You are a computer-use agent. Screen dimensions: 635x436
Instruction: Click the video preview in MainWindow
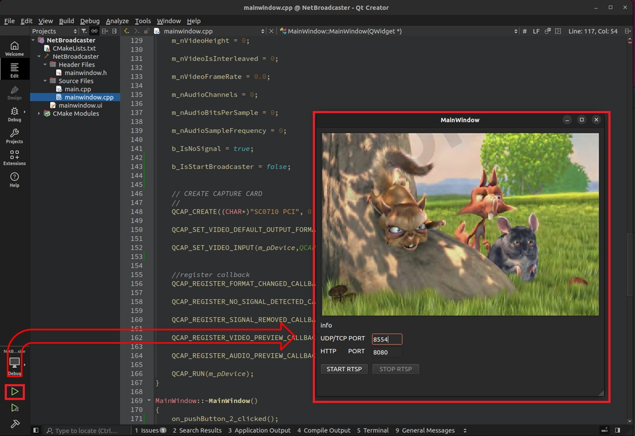coord(460,224)
